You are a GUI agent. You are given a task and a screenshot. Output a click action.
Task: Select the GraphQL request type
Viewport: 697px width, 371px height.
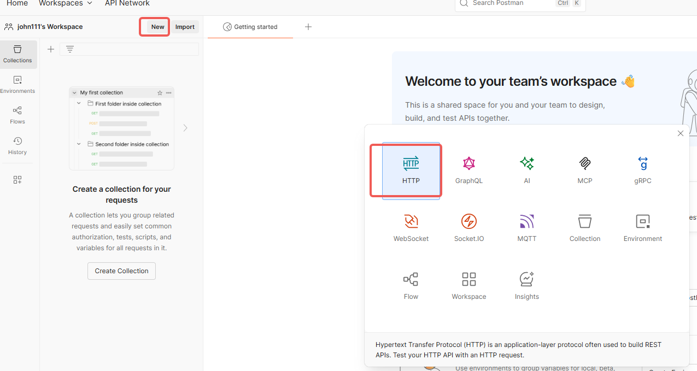pos(468,170)
